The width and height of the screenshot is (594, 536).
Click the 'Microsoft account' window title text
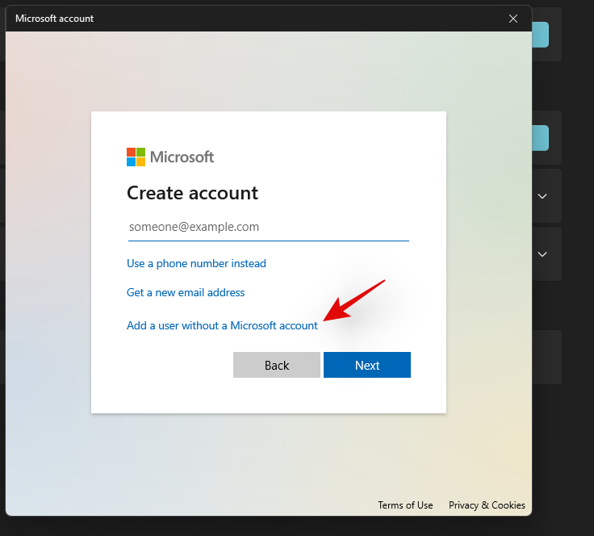[x=54, y=19]
